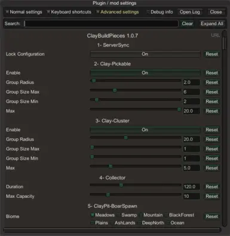Reset Collector Duration setting
Viewport: 230px width, 236px height.
click(x=211, y=187)
